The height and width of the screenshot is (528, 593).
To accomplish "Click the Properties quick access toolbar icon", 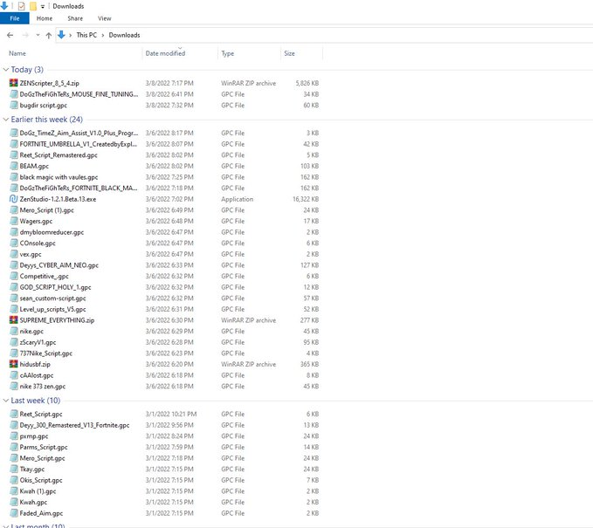I will [x=22, y=6].
